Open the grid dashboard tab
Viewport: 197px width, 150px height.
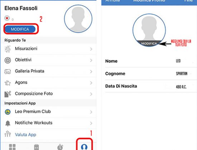coord(12,147)
